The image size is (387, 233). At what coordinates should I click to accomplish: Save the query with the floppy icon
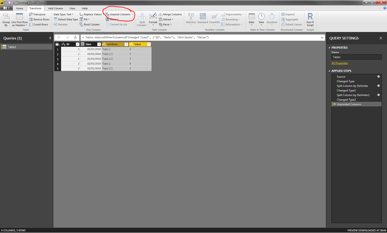coord(9,3)
